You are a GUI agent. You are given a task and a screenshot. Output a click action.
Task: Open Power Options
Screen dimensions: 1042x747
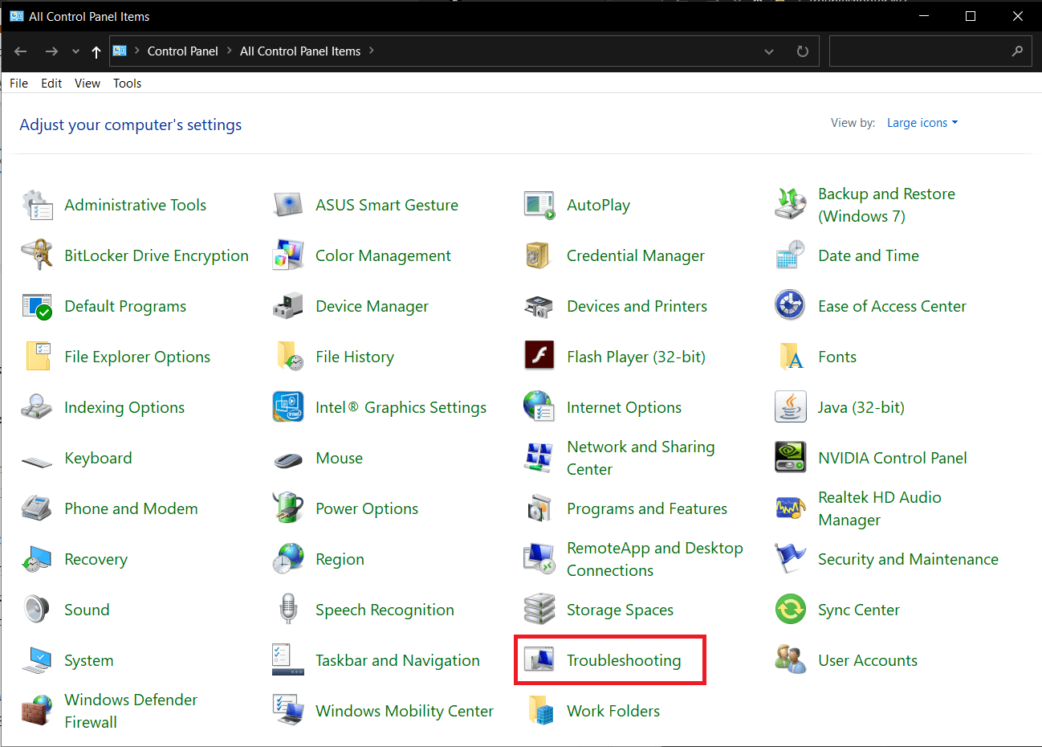pyautogui.click(x=368, y=508)
